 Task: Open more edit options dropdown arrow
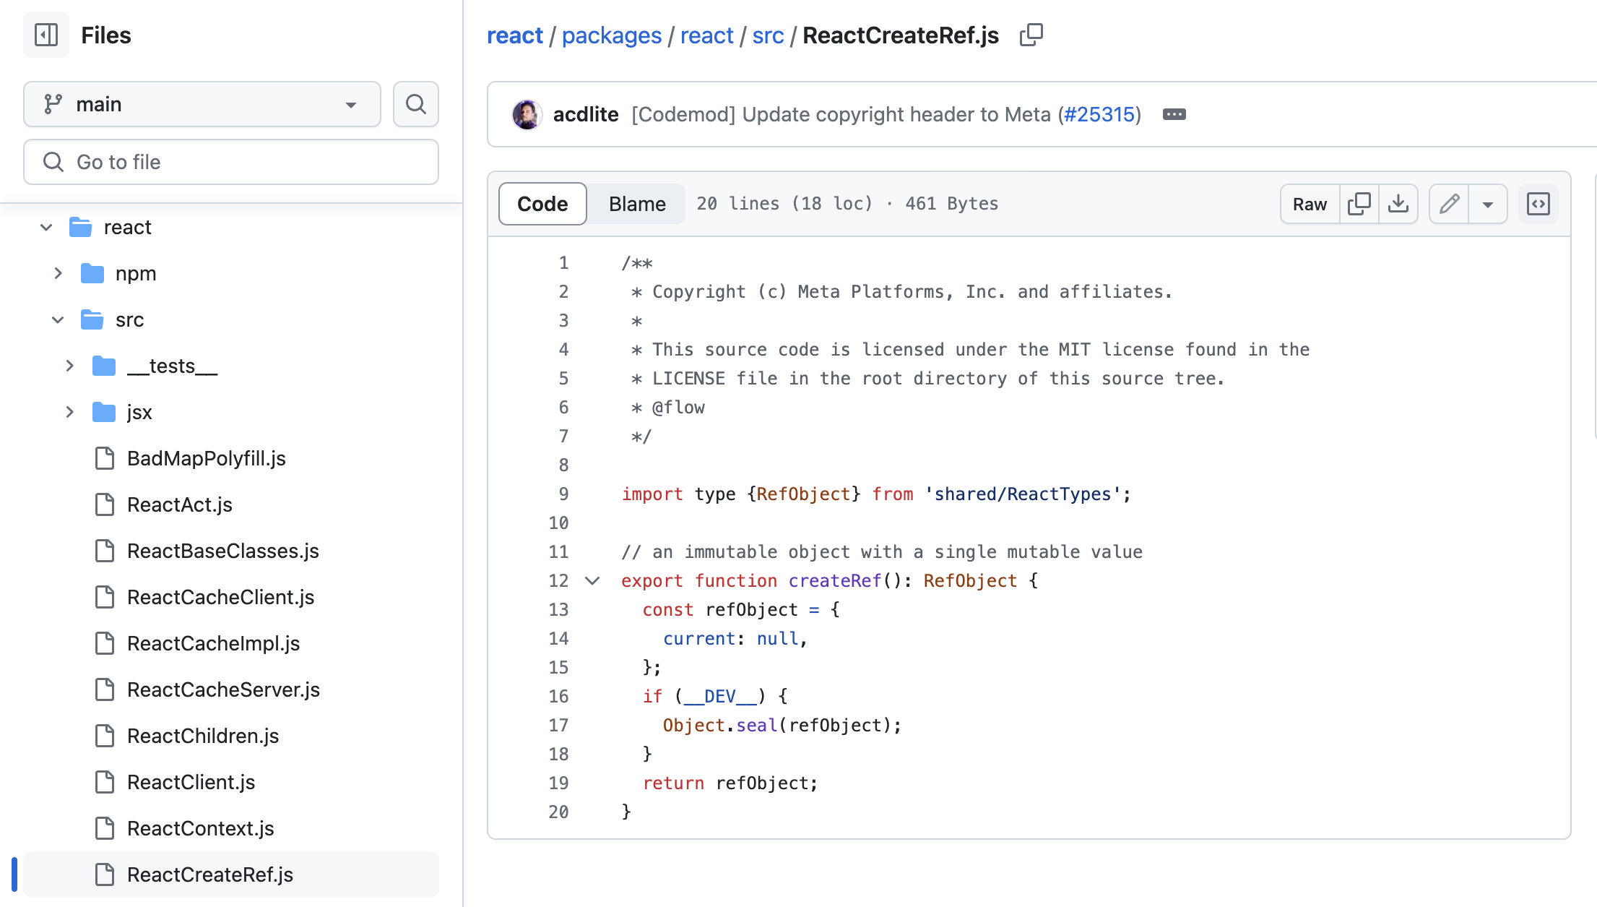[x=1488, y=204]
